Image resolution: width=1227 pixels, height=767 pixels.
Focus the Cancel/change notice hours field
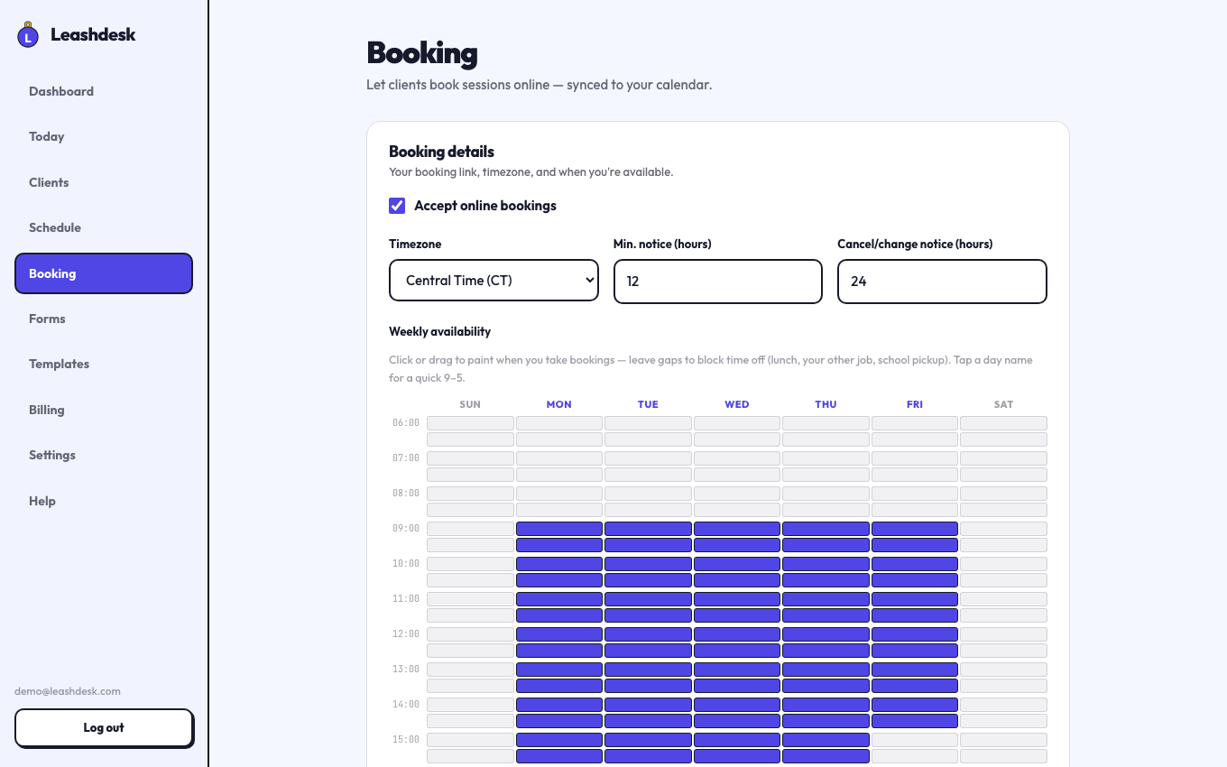pyautogui.click(x=942, y=282)
